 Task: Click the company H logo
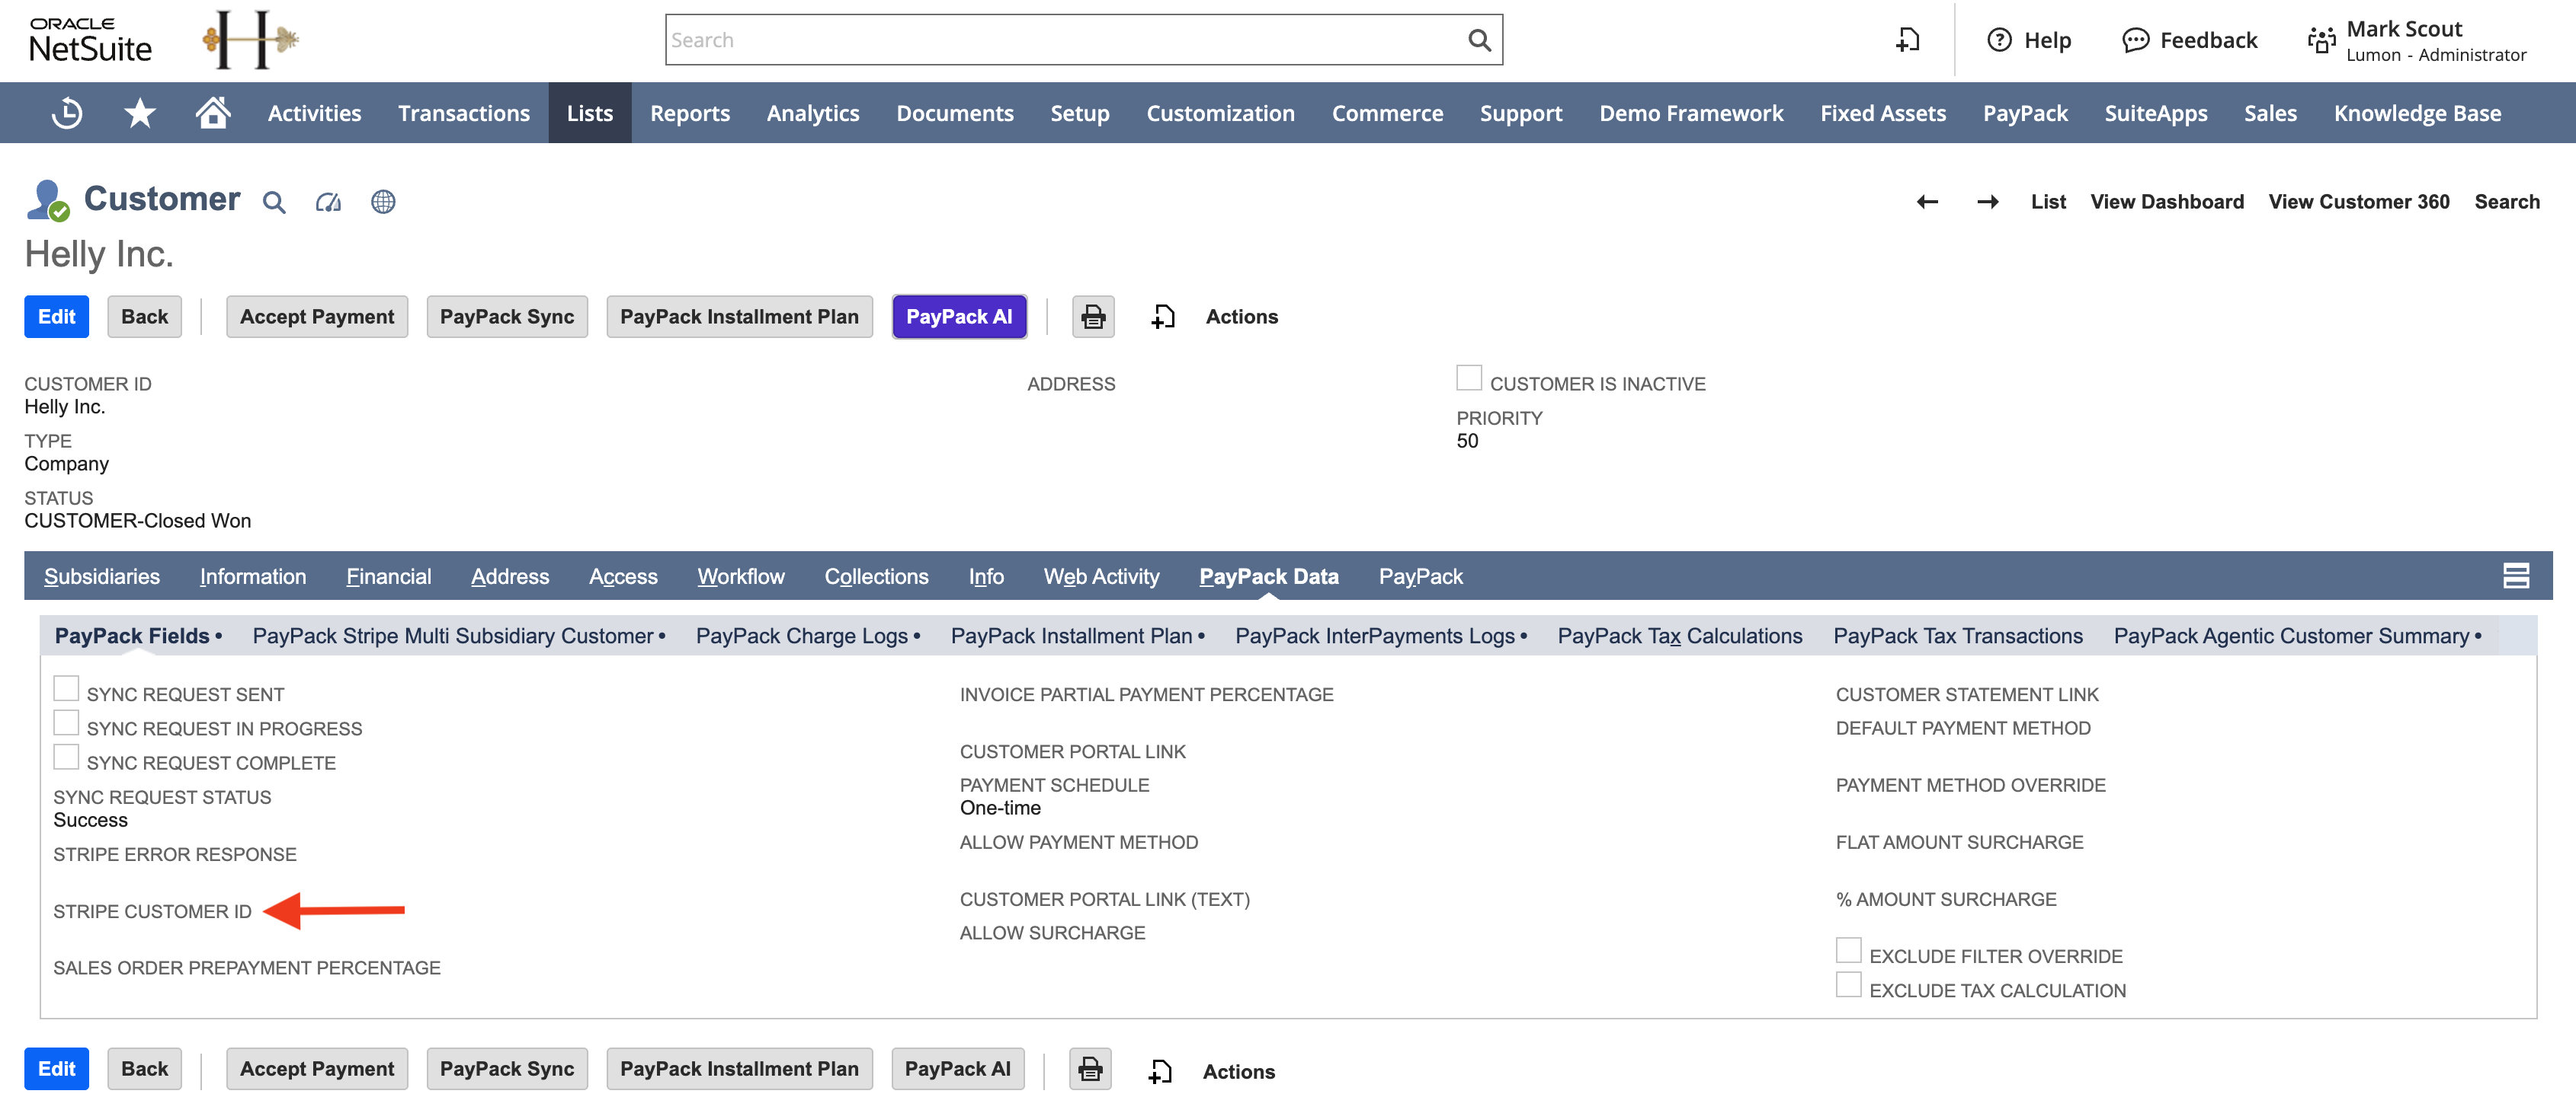250,40
